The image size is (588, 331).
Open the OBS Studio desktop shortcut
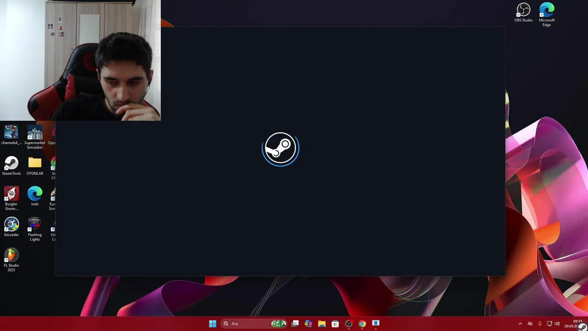523,12
